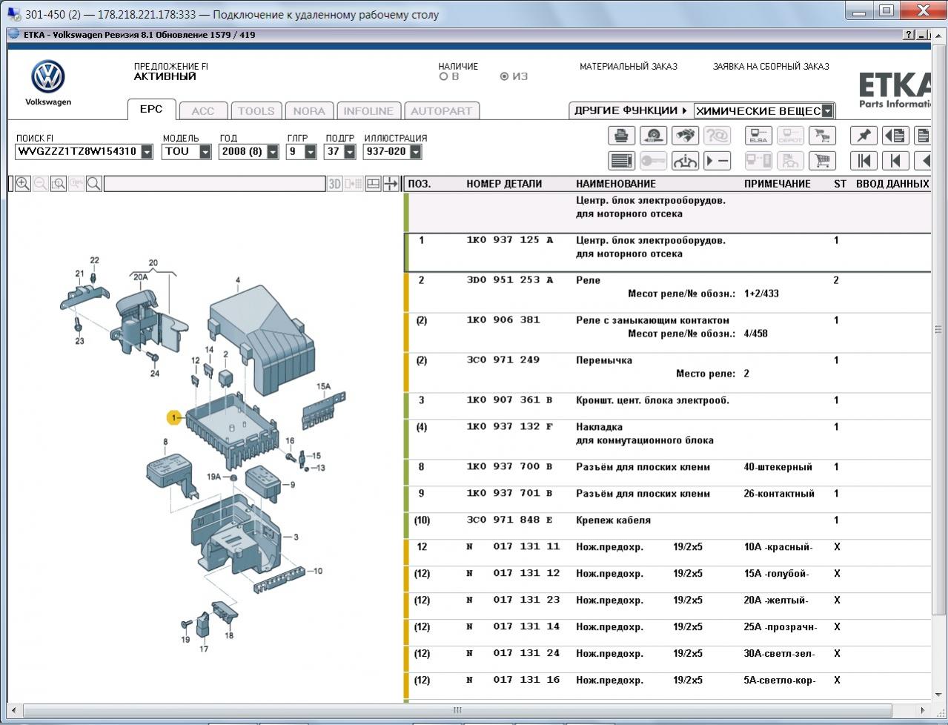Click the ПРИМЕЧАНИЕ column header

pos(778,184)
